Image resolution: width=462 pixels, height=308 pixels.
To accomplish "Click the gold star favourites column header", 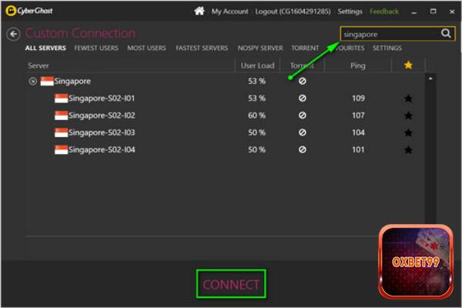I will (408, 65).
